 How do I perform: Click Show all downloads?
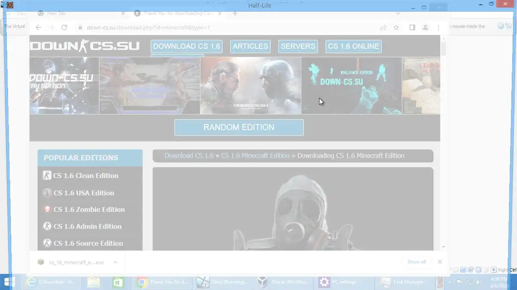(x=416, y=262)
